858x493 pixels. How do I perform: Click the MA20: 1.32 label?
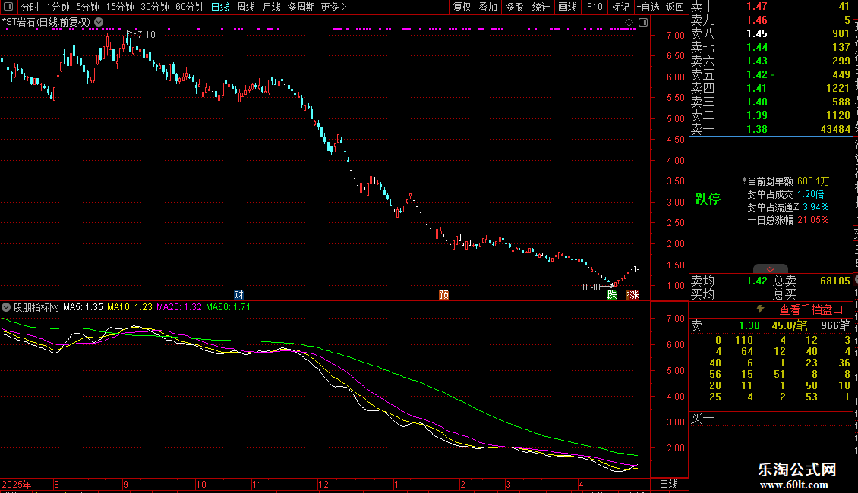(x=179, y=307)
